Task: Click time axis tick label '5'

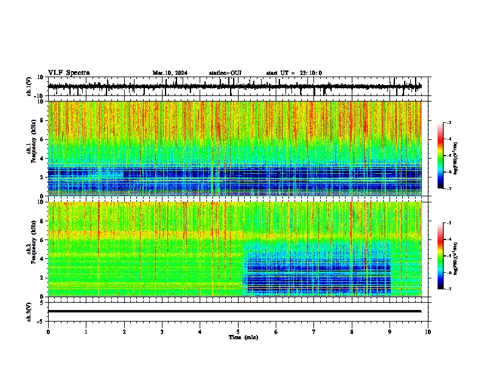Action: (238, 332)
